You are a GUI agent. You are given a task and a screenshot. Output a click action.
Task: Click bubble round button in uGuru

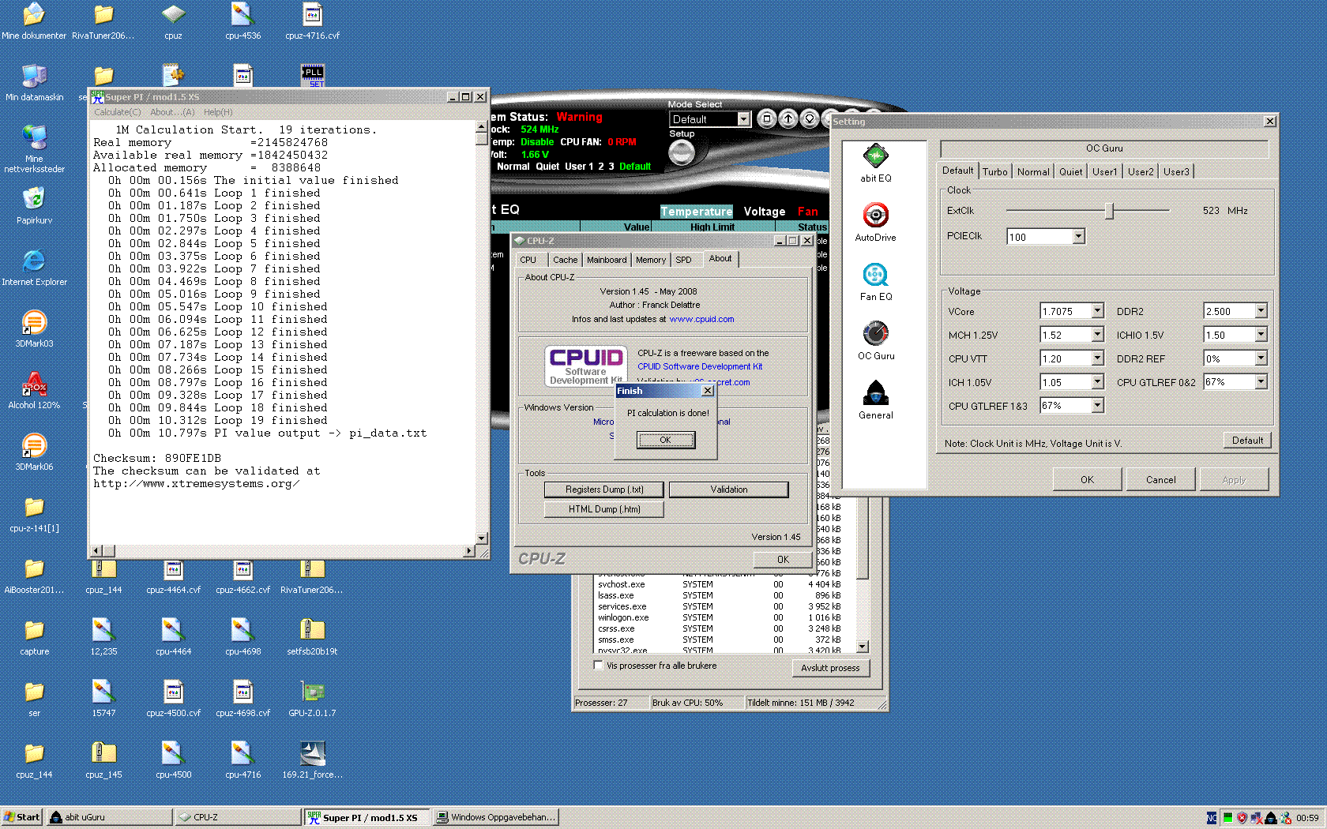pos(809,118)
